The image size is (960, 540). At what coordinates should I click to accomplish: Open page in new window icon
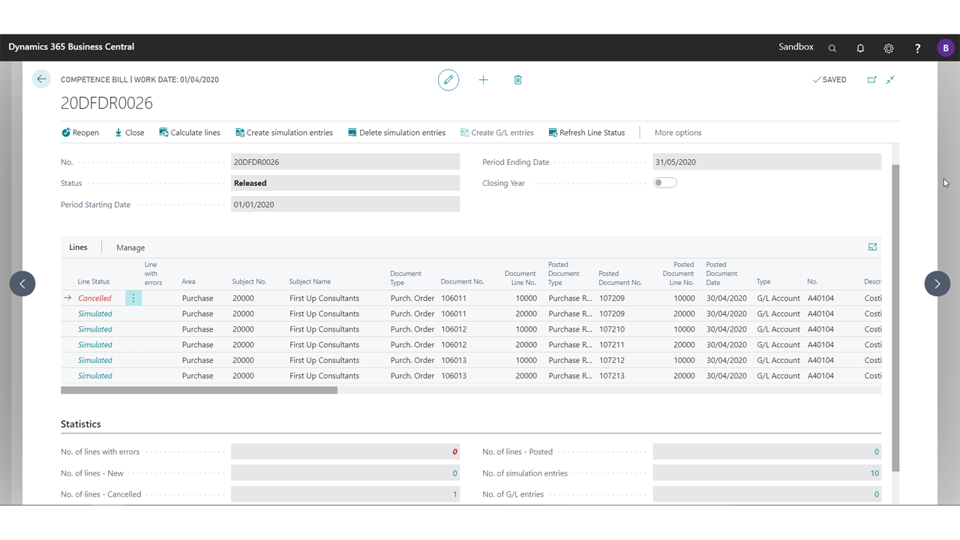point(871,79)
